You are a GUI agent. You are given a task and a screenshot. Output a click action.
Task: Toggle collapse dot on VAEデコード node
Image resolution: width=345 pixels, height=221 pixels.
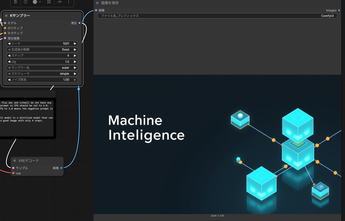click(14, 160)
